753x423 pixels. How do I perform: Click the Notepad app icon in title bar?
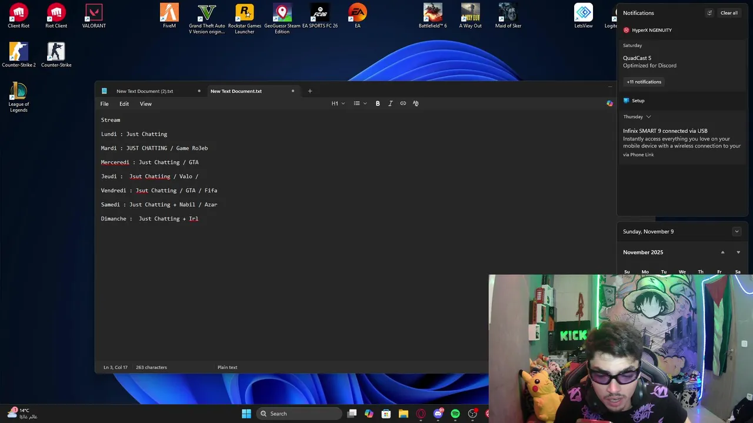[104, 91]
